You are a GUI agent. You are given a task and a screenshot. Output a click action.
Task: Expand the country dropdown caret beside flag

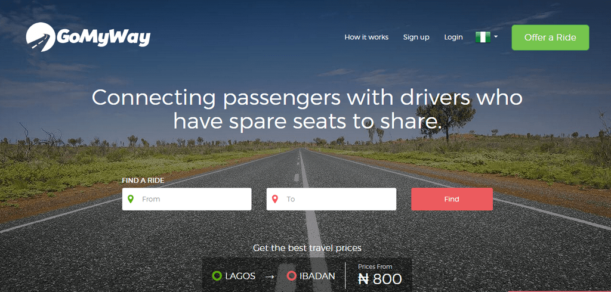(x=496, y=37)
